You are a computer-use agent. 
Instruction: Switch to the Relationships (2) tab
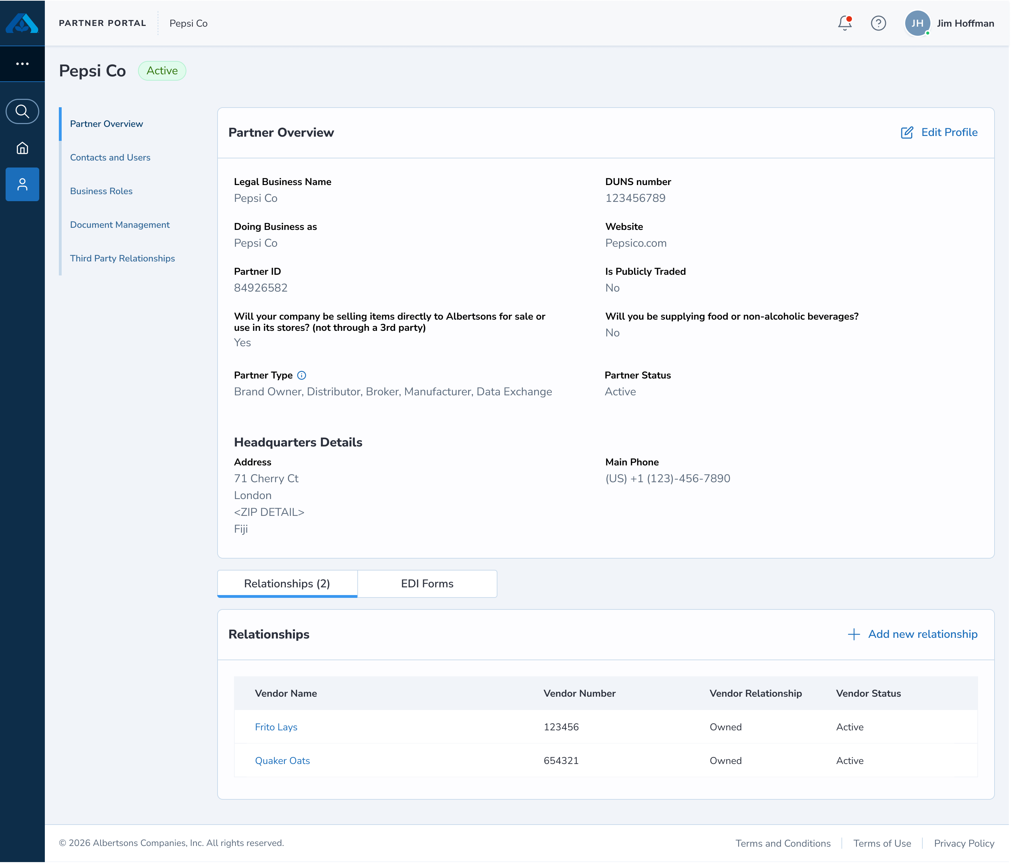point(287,584)
